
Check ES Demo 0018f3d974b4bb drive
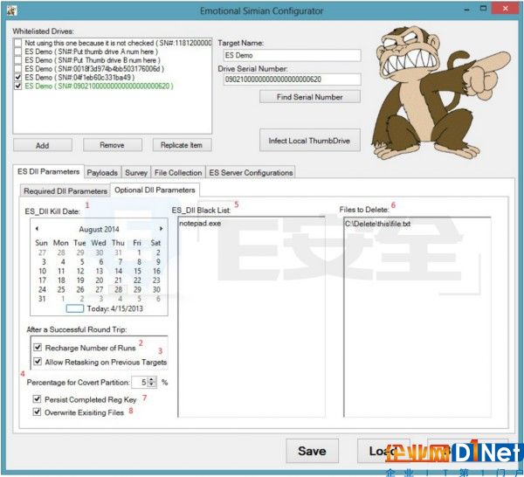click(18, 69)
